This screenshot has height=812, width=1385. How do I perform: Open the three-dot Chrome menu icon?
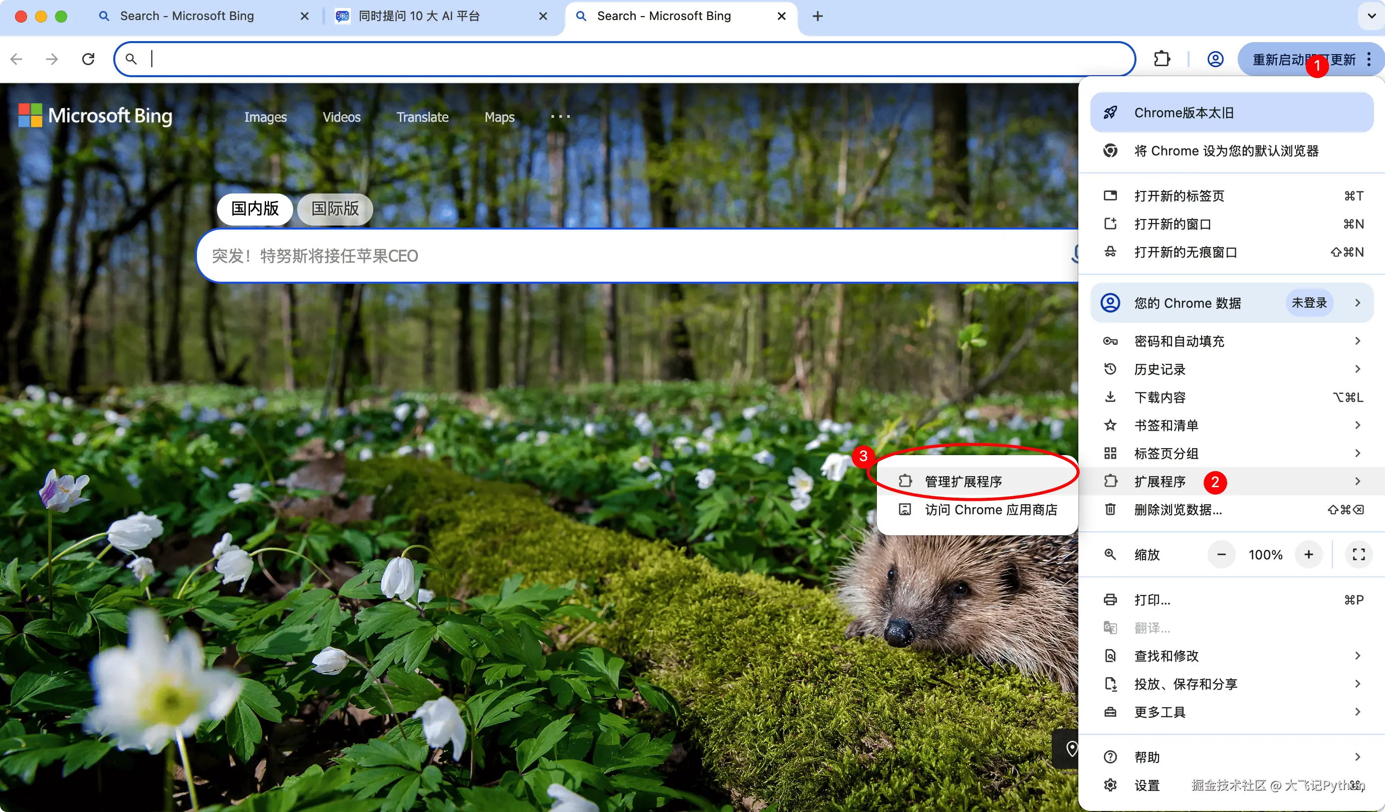click(1368, 59)
